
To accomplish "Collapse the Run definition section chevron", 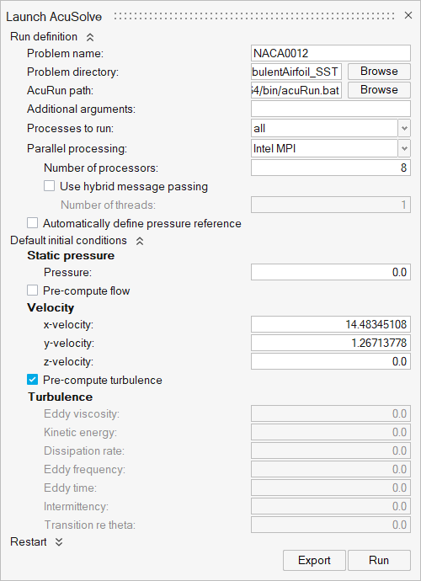I will point(90,37).
